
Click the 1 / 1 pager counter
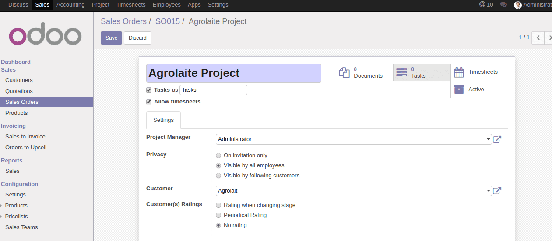(x=524, y=38)
